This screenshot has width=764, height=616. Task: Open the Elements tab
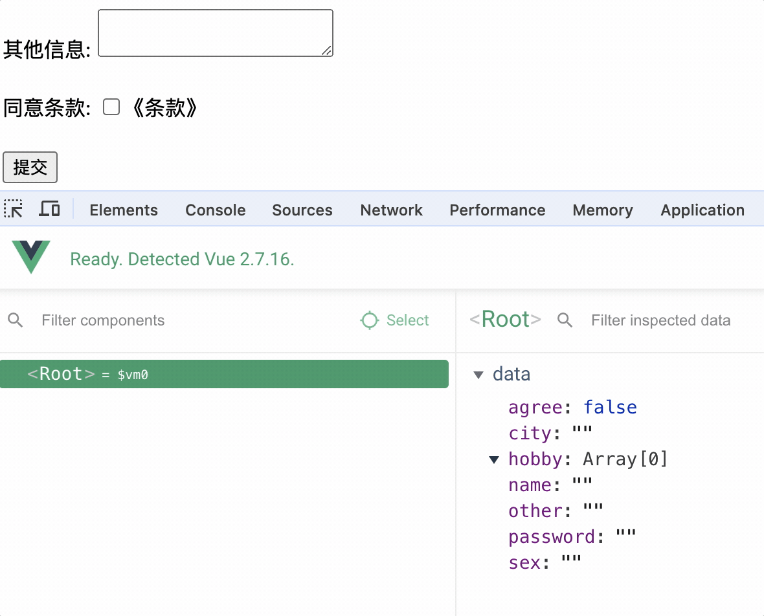coord(124,210)
